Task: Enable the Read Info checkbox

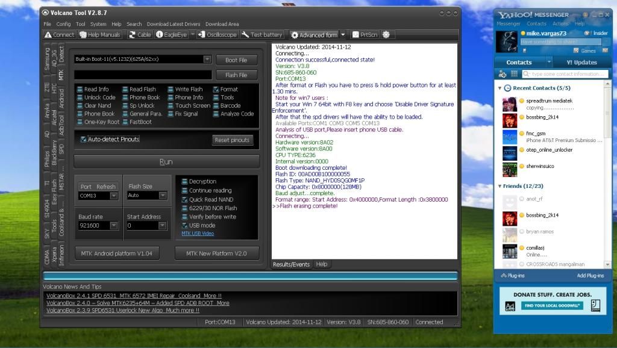Action: click(x=80, y=89)
